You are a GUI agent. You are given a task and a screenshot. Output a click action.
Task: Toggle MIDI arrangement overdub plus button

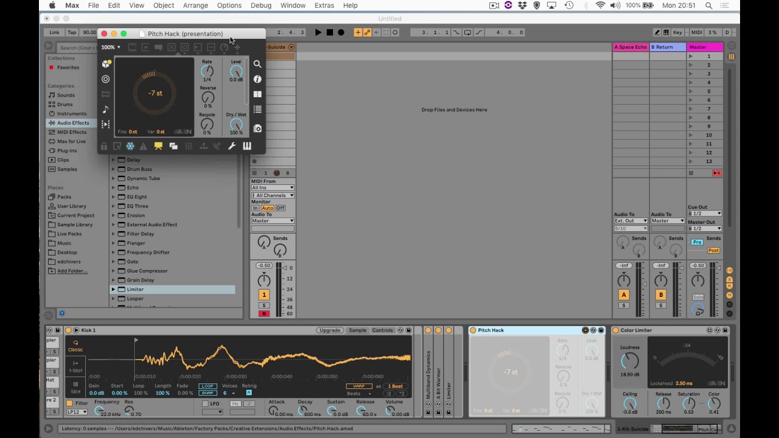coord(358,32)
